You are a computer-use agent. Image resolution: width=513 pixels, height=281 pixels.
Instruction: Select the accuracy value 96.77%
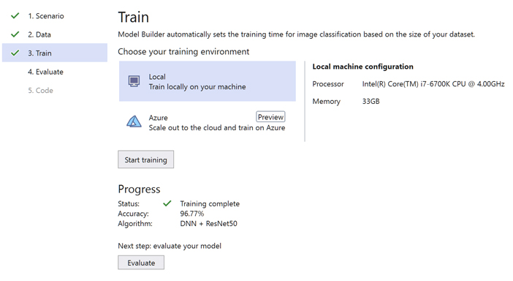coord(192,214)
